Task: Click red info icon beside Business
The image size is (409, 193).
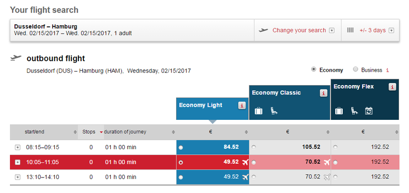Action: [x=388, y=70]
